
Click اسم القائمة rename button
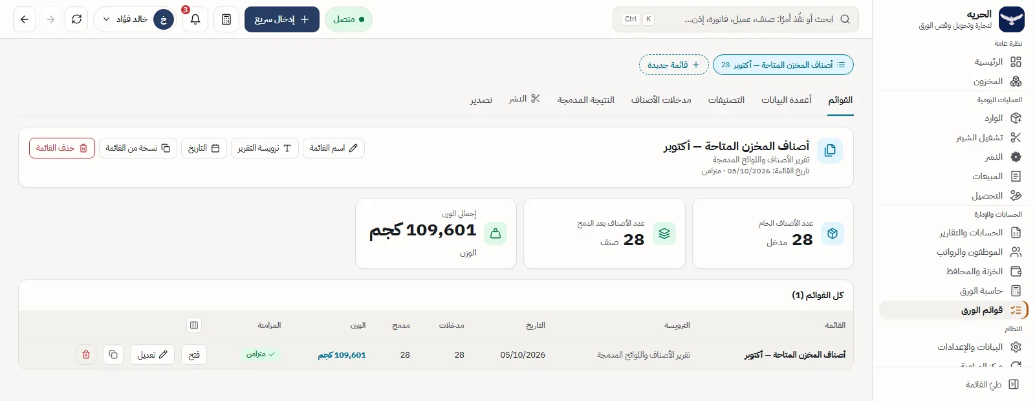[334, 148]
